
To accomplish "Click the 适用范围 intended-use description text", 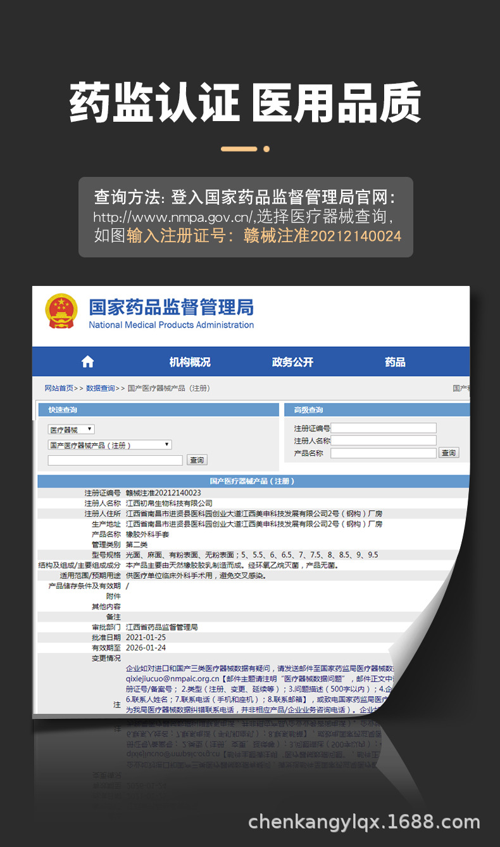I will [196, 576].
